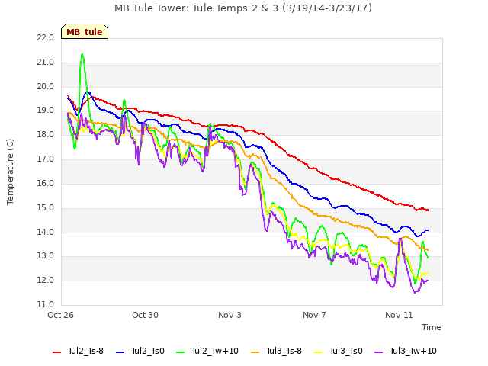
Task: Select the Tul3_Ts-8 legend label
Action: coord(284,351)
